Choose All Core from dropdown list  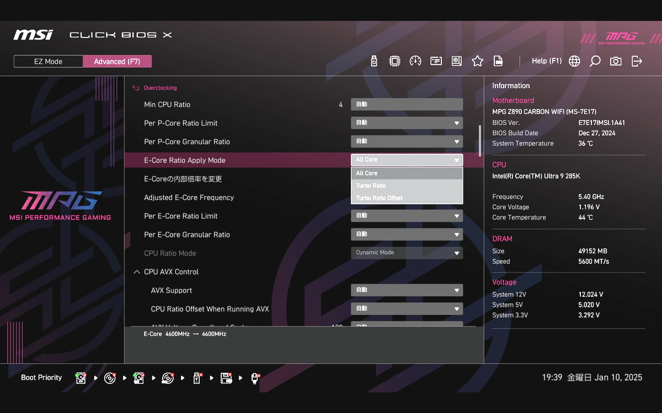click(407, 173)
